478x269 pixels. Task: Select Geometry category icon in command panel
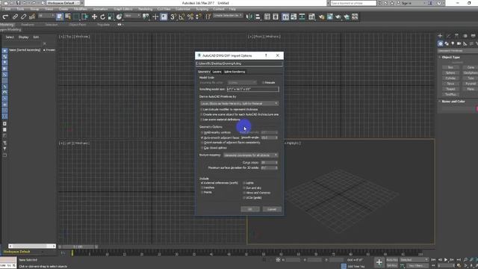[441, 43]
